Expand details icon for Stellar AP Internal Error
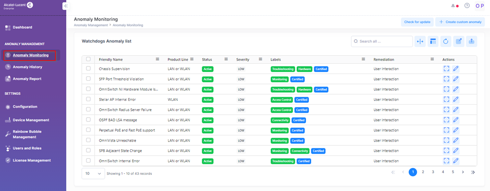 [x=446, y=99]
